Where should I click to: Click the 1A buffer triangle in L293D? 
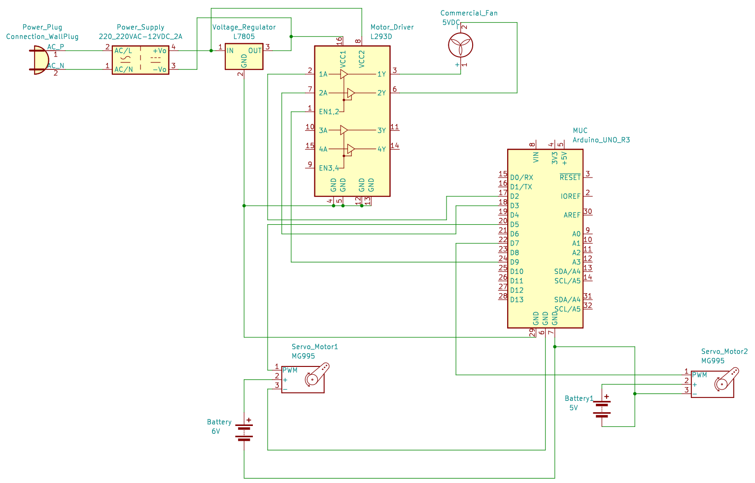[x=343, y=74]
